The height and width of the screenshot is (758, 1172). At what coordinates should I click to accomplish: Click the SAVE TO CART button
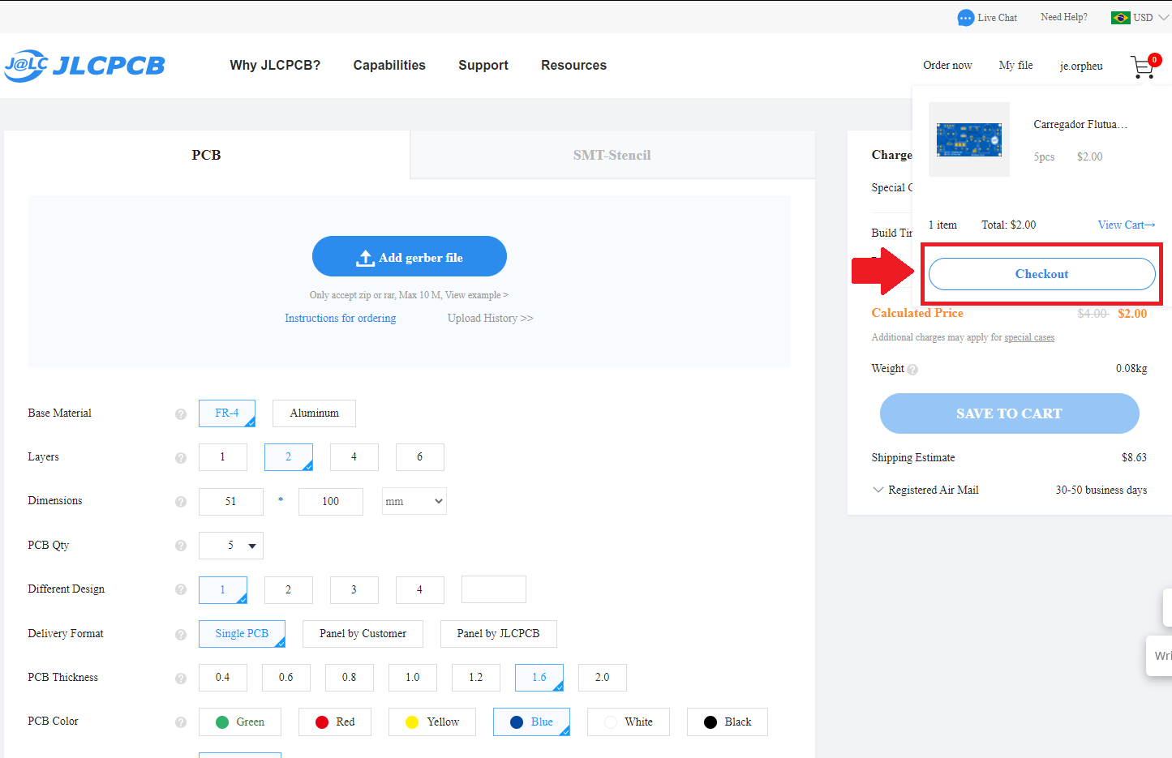click(x=1010, y=413)
